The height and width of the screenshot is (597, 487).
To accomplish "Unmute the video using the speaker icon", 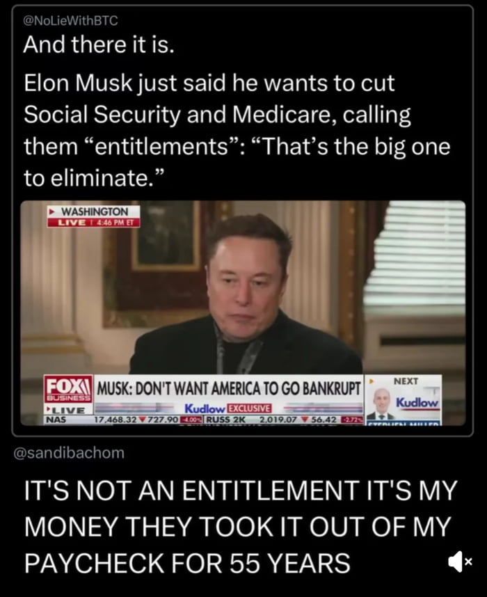I will (460, 562).
